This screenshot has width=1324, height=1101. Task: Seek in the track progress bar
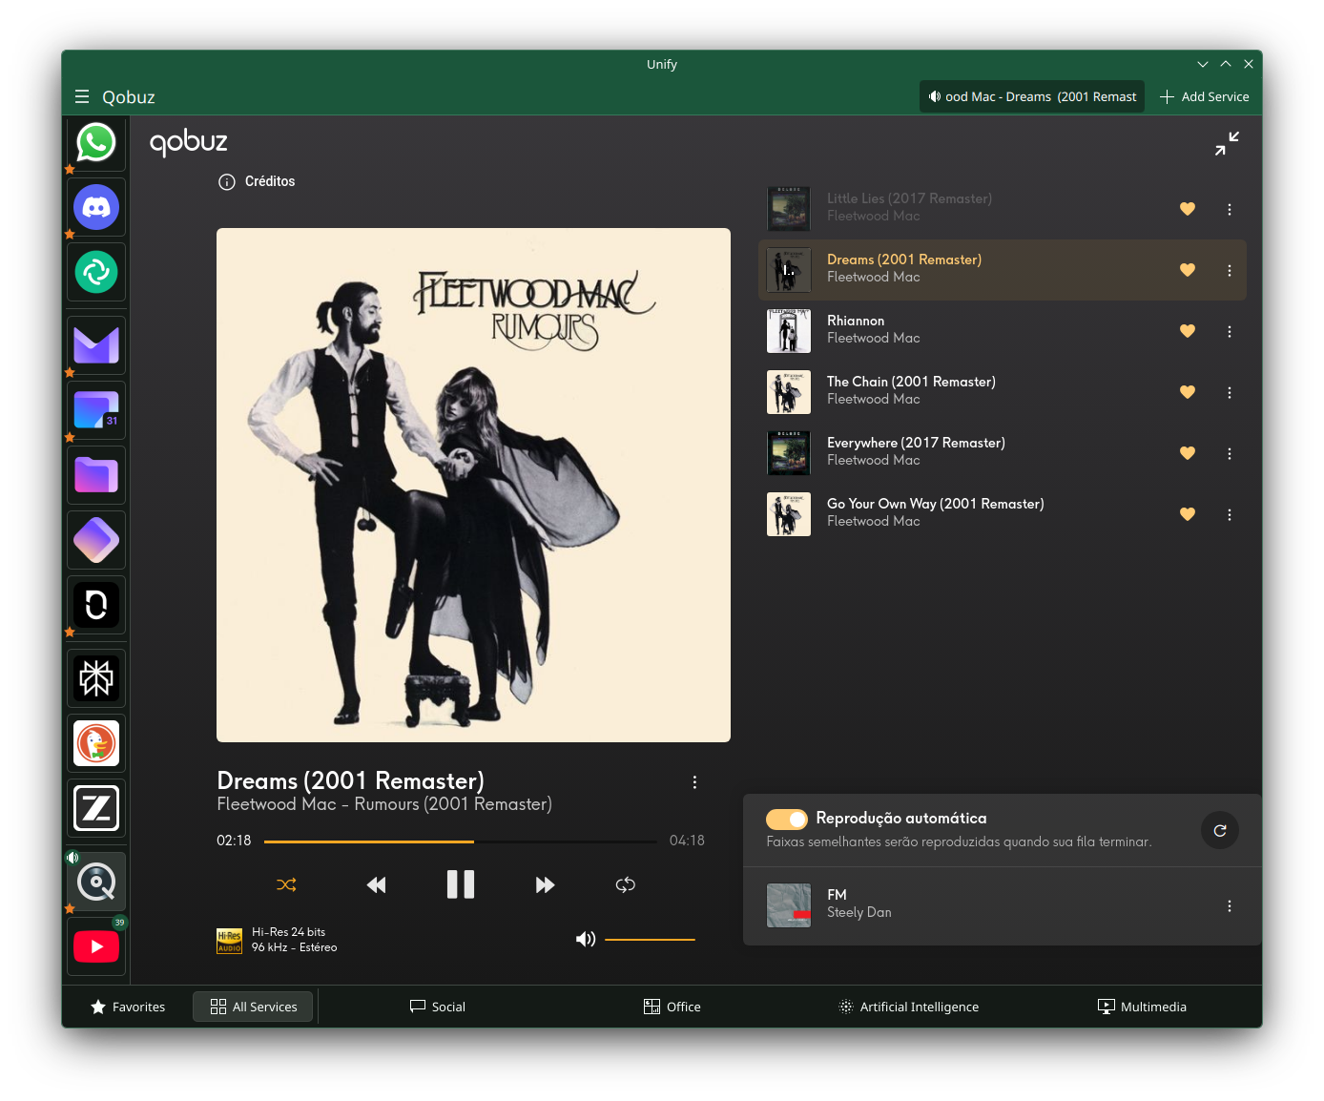(461, 841)
